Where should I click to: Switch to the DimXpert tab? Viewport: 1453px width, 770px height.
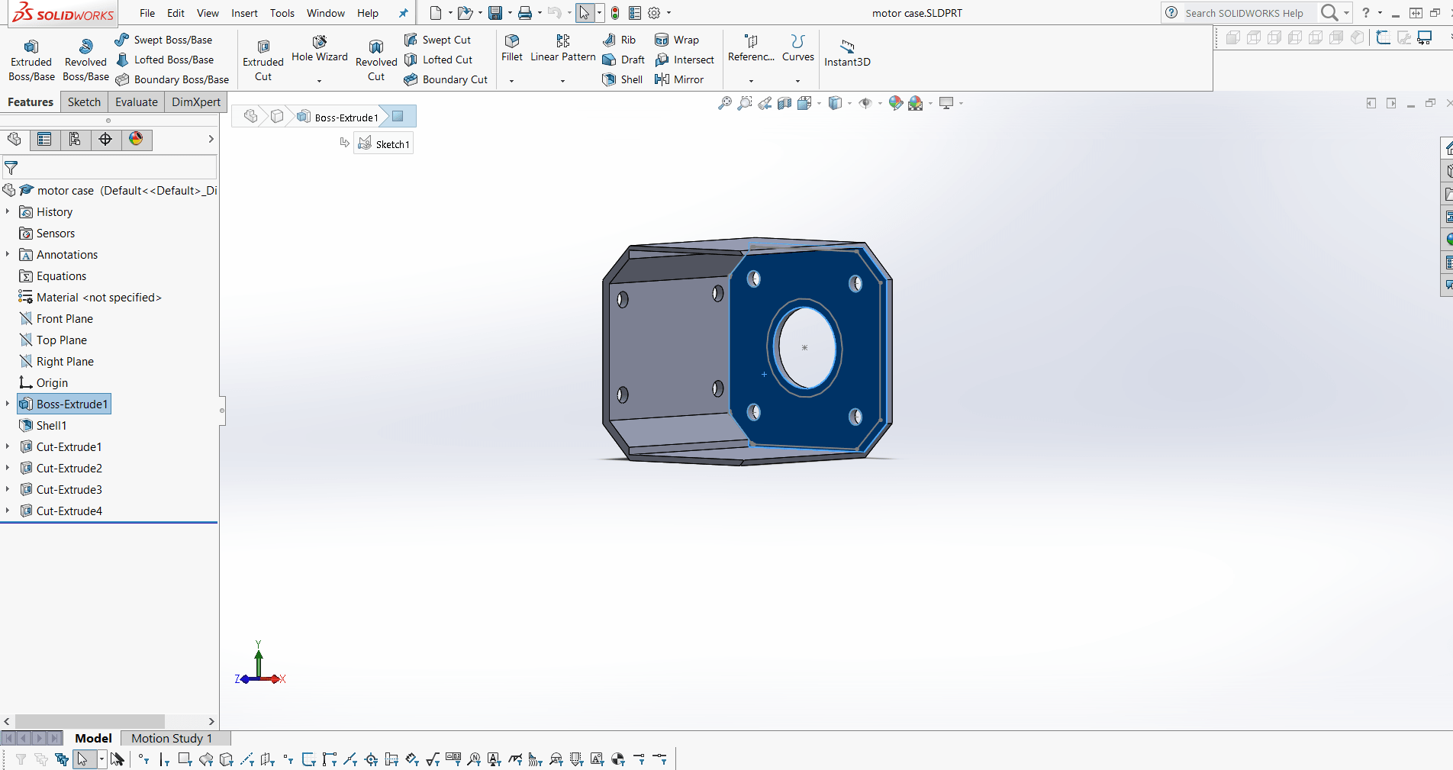[x=196, y=102]
